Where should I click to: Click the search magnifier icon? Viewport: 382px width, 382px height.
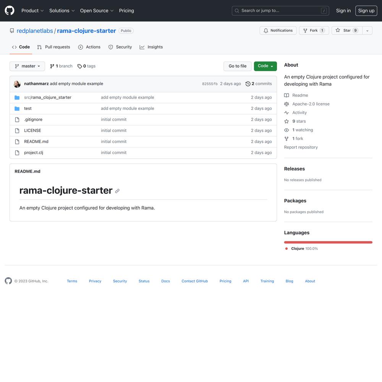pos(236,11)
